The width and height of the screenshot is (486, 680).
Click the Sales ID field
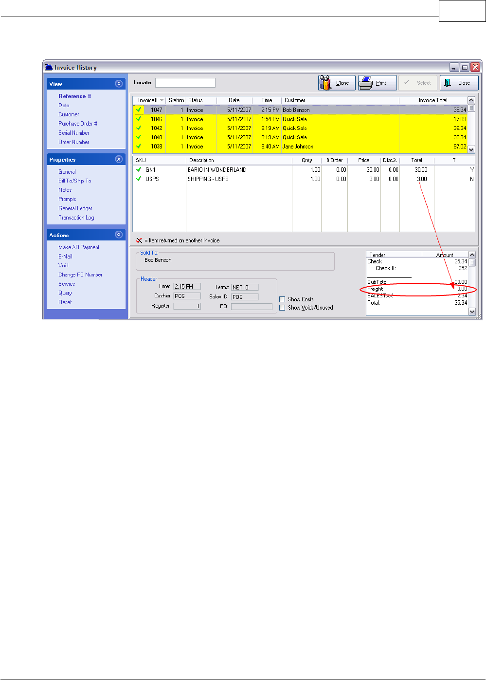pyautogui.click(x=245, y=296)
